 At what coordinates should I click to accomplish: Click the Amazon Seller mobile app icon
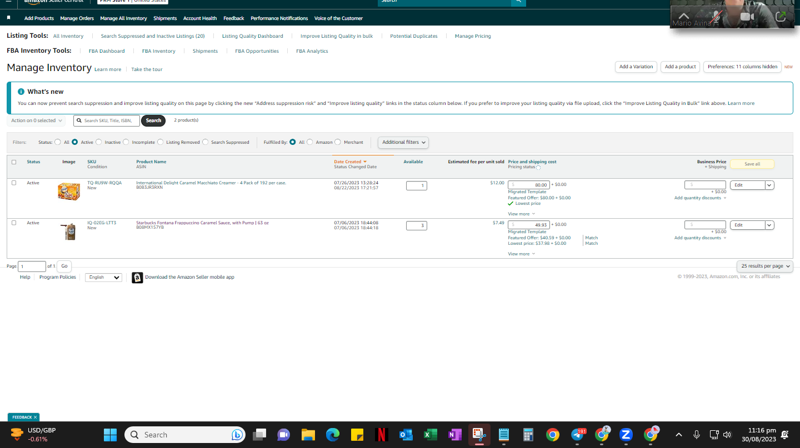[137, 278]
